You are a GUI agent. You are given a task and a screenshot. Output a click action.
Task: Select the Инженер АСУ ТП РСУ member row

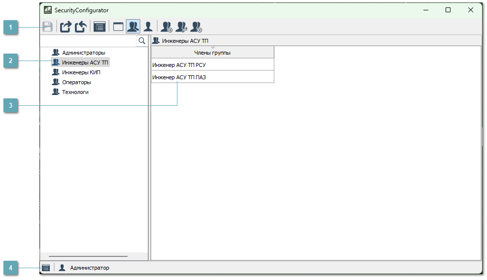click(212, 65)
